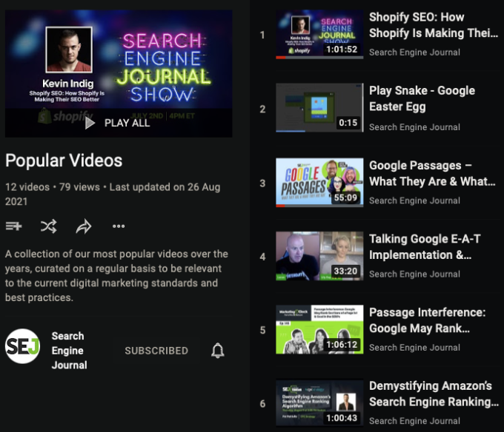The width and height of the screenshot is (504, 432).
Task: Click the 1:01:52 duration badge
Action: point(342,49)
